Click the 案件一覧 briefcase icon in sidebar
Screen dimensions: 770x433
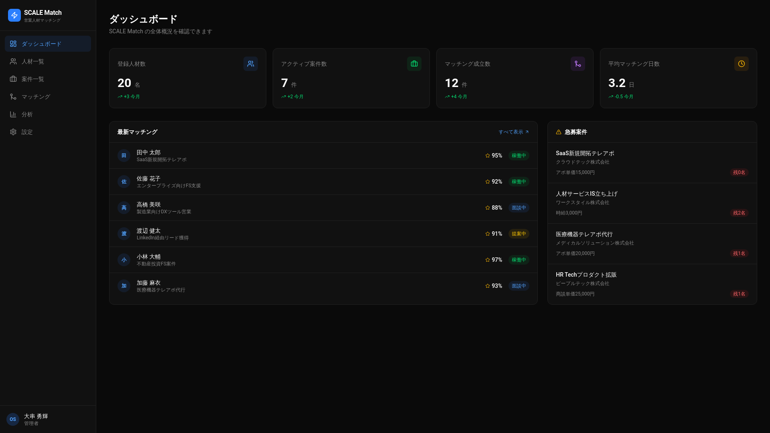(x=13, y=79)
